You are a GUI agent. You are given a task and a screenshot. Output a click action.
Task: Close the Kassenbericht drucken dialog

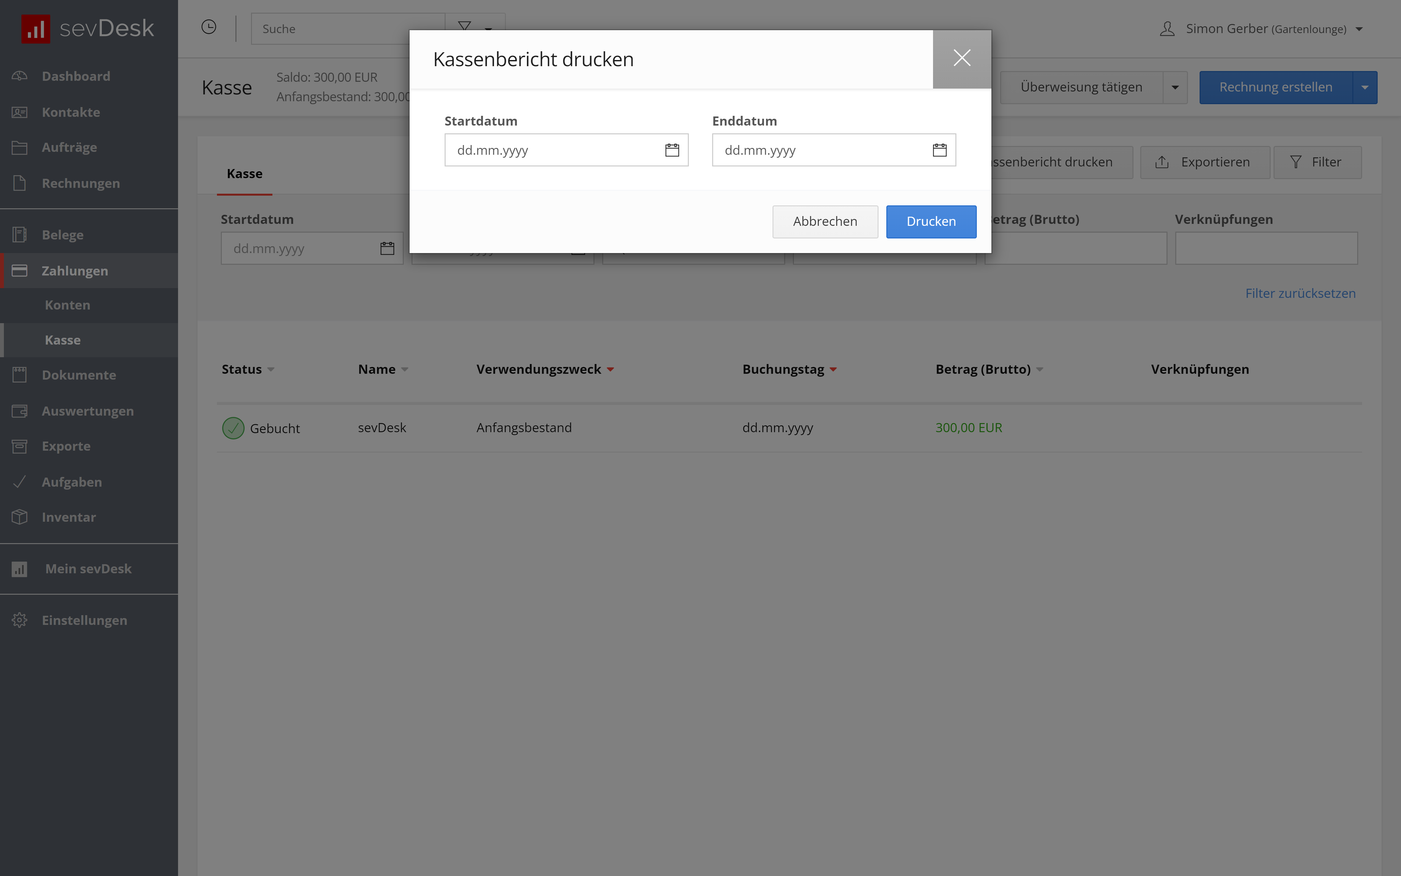pyautogui.click(x=962, y=58)
